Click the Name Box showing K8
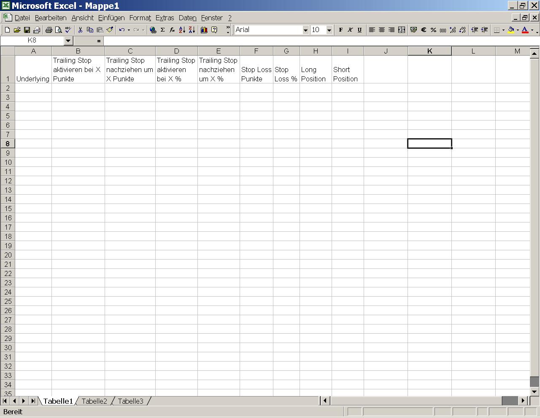540x418 pixels. (x=32, y=41)
